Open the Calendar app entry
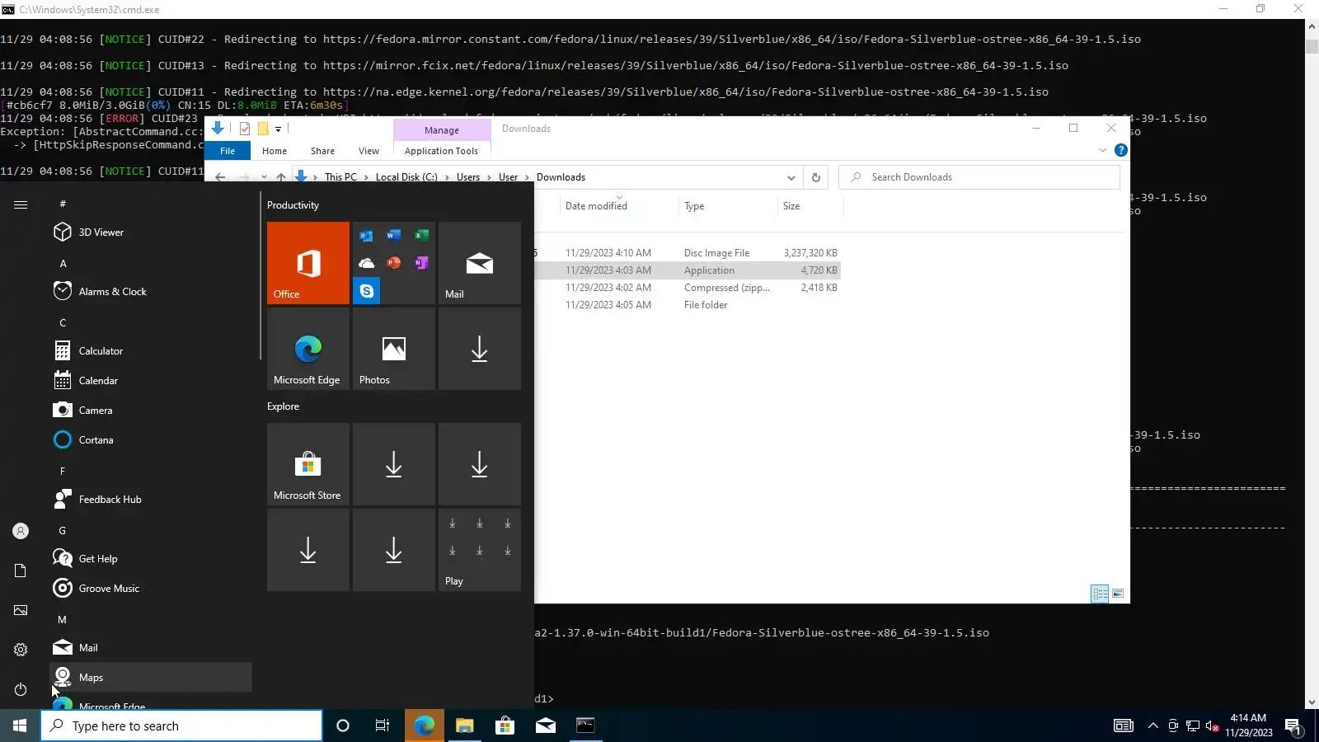 (151, 381)
